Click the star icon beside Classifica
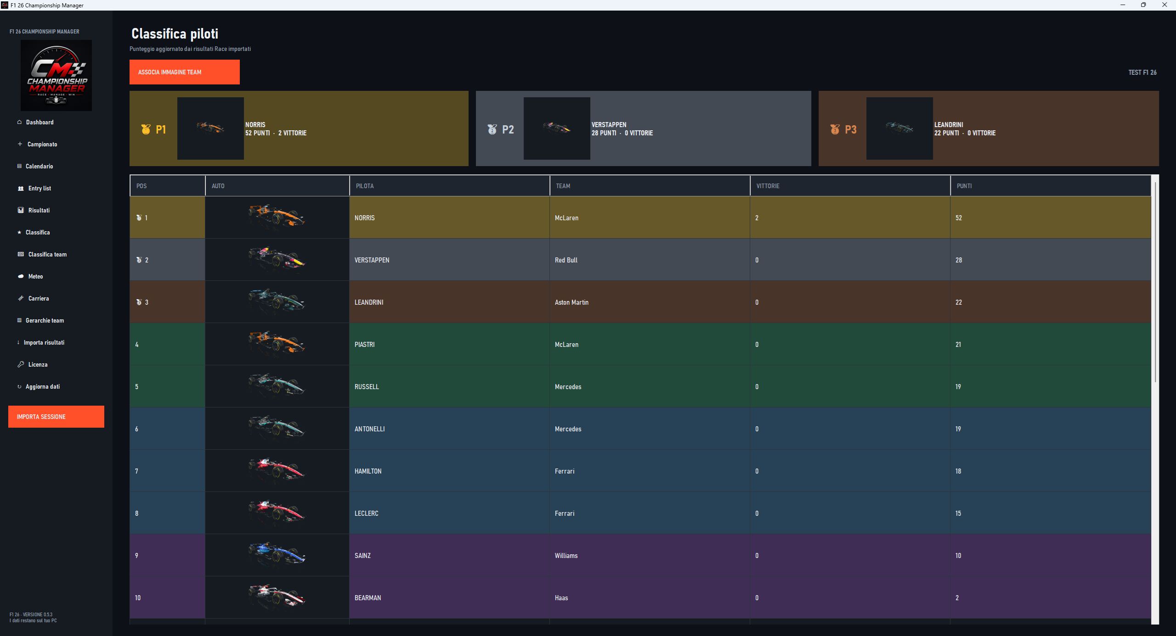Viewport: 1176px width, 636px height. pyautogui.click(x=19, y=233)
